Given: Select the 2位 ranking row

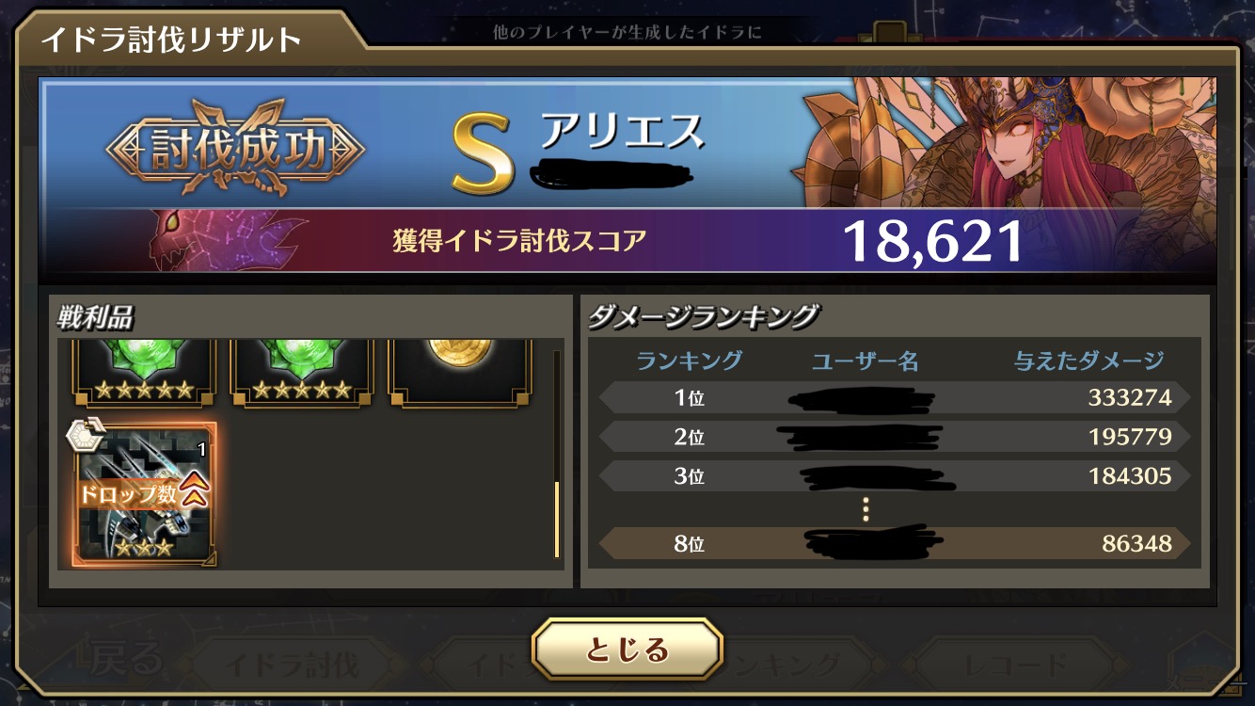Looking at the screenshot, I should (895, 437).
